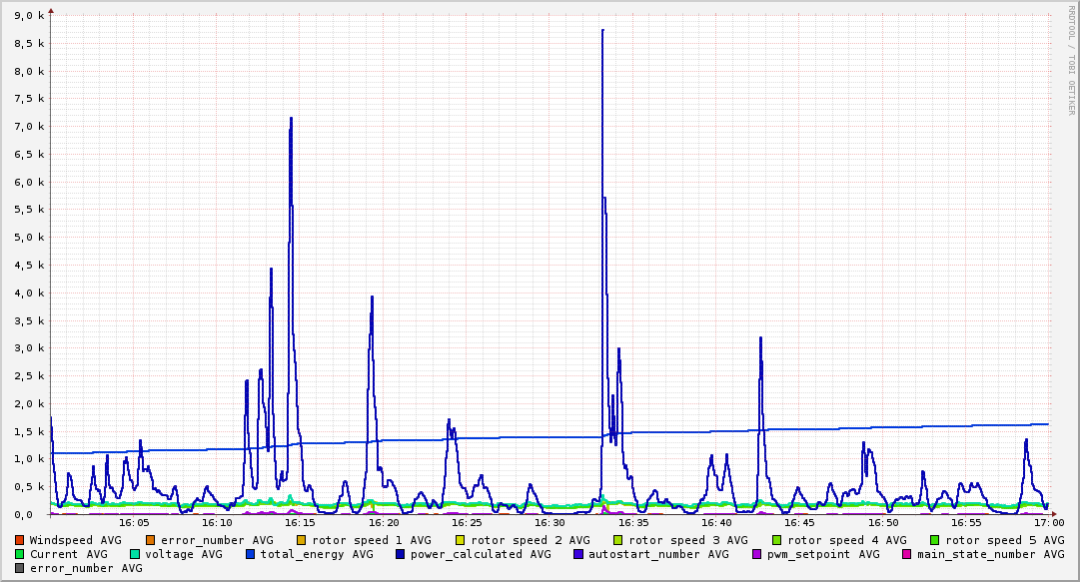Image resolution: width=1080 pixels, height=582 pixels.
Task: Click the pwm_setpoint AVG purple legend swatch
Action: 757,554
